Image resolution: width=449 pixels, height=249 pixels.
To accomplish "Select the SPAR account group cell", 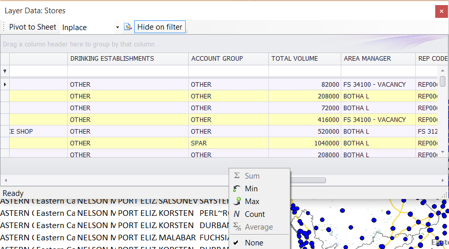I will tap(228, 143).
